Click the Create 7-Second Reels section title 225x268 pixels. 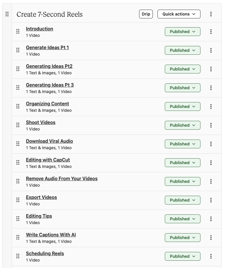click(50, 14)
